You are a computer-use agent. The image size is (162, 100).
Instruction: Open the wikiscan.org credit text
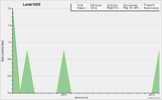click(81, 98)
